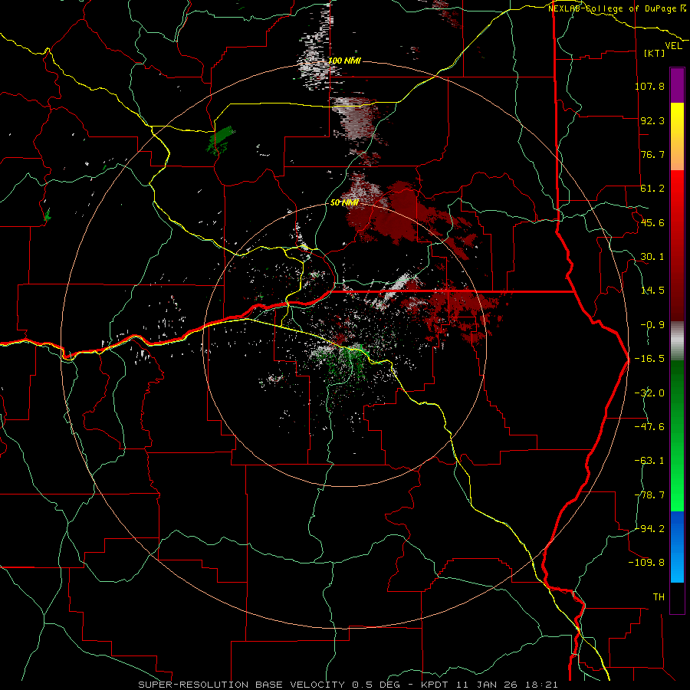Click the 100 NMI range ring label
The image size is (690, 690).
(x=344, y=61)
